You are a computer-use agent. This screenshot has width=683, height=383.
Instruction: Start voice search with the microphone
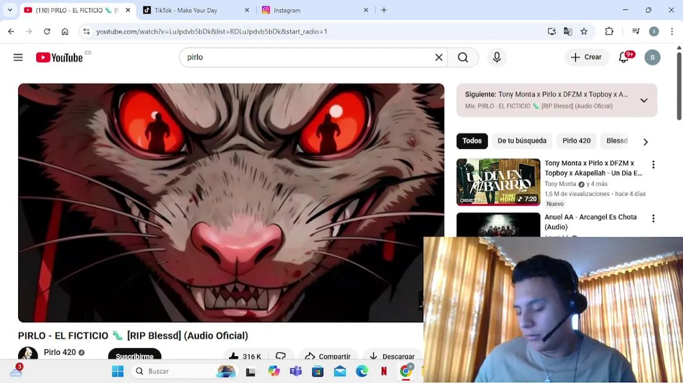coord(497,57)
